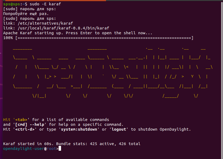Click the '[cmd] --help' hint text

tap(26, 124)
